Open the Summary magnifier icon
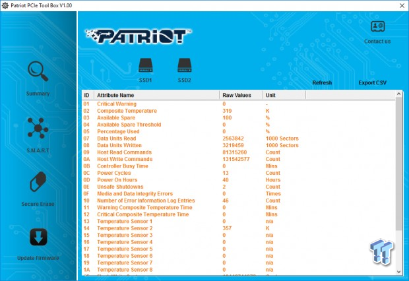 tap(38, 71)
